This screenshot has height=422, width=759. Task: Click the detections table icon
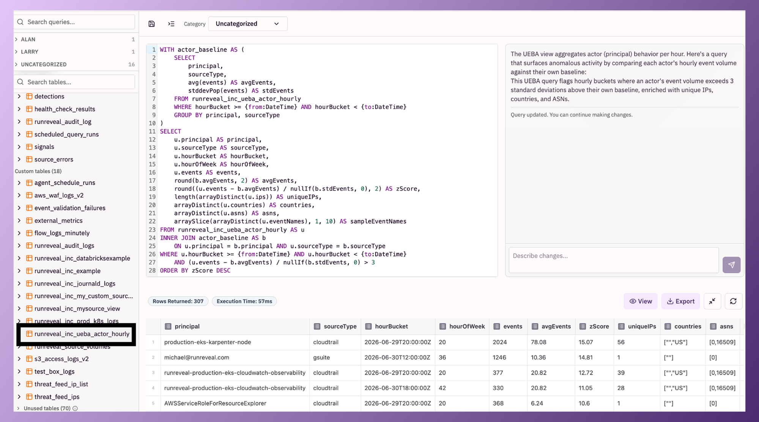click(29, 96)
